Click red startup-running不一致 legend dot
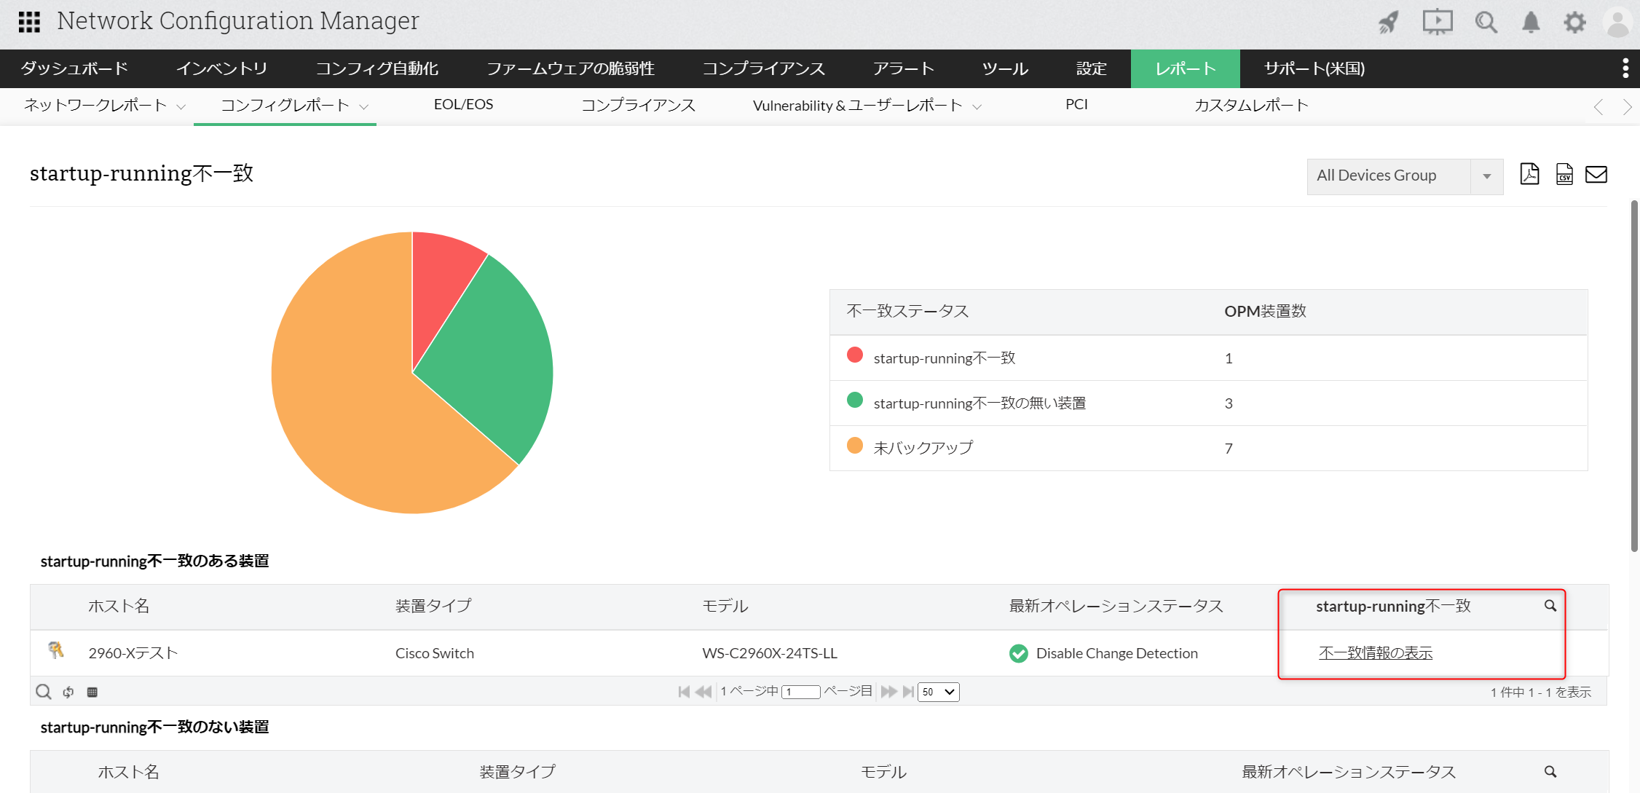 [x=855, y=355]
